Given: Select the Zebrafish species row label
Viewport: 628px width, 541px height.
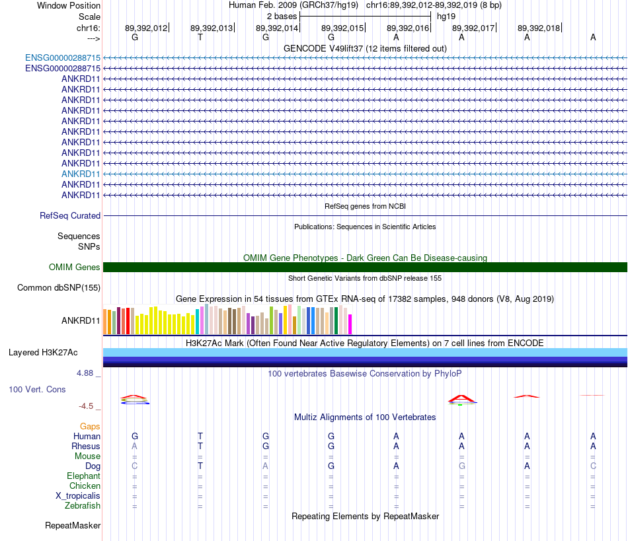Looking at the screenshot, I should 83,506.
